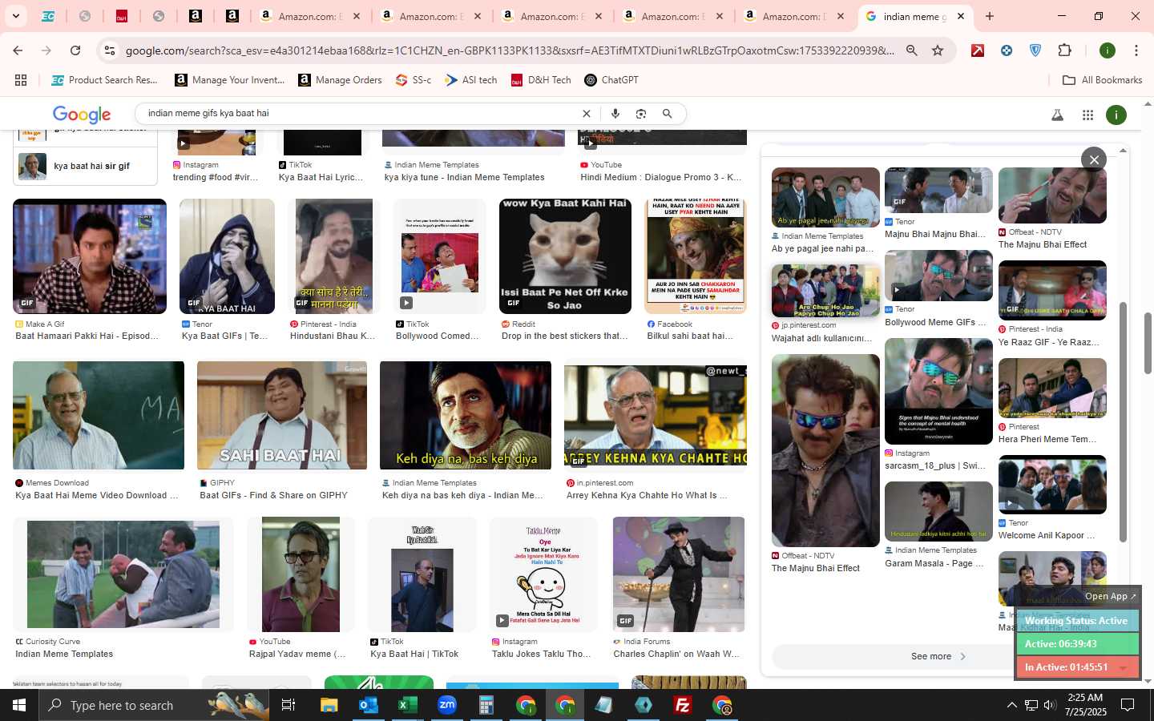This screenshot has width=1154, height=721.
Task: Click the preview panel scrollbar
Action: point(1123,422)
